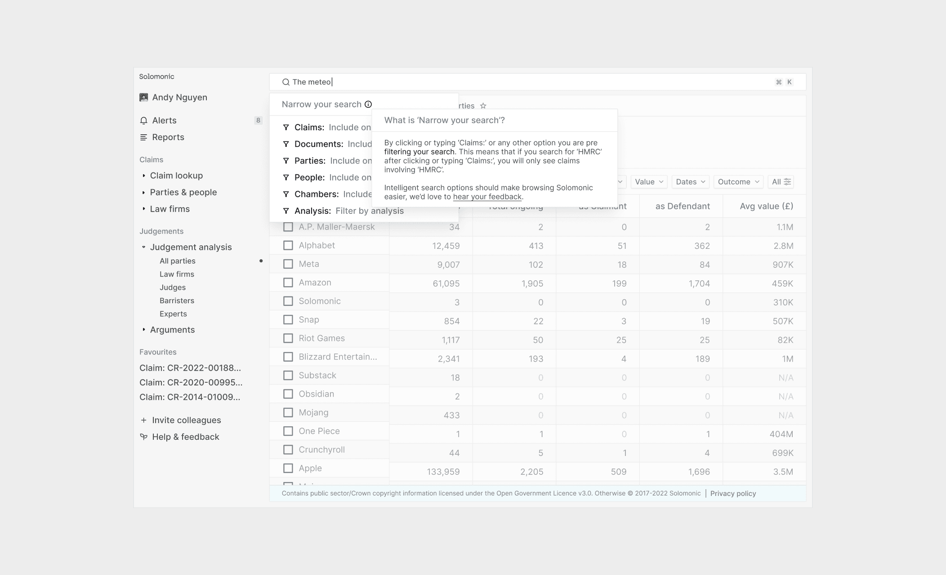Screen dimensions: 946x575
Task: Check the Riot Games checkbox
Action: 288,338
